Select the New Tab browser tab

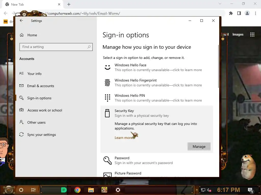pyautogui.click(x=33, y=5)
